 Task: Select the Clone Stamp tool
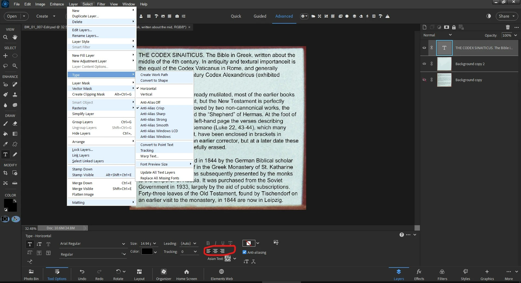point(15,95)
